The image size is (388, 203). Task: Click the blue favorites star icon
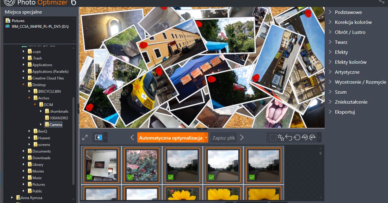(98, 137)
